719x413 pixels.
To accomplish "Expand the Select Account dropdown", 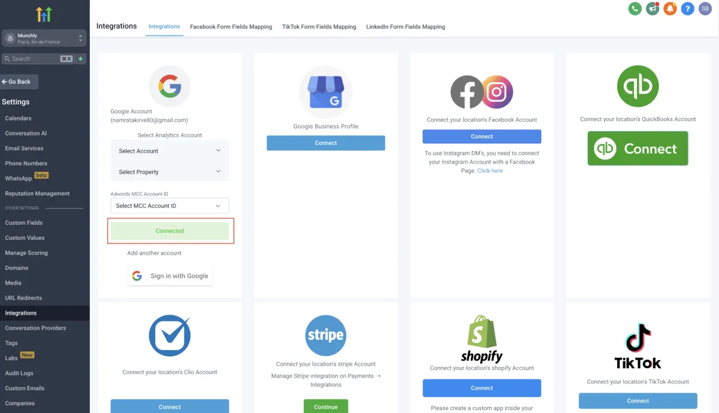I will 170,151.
